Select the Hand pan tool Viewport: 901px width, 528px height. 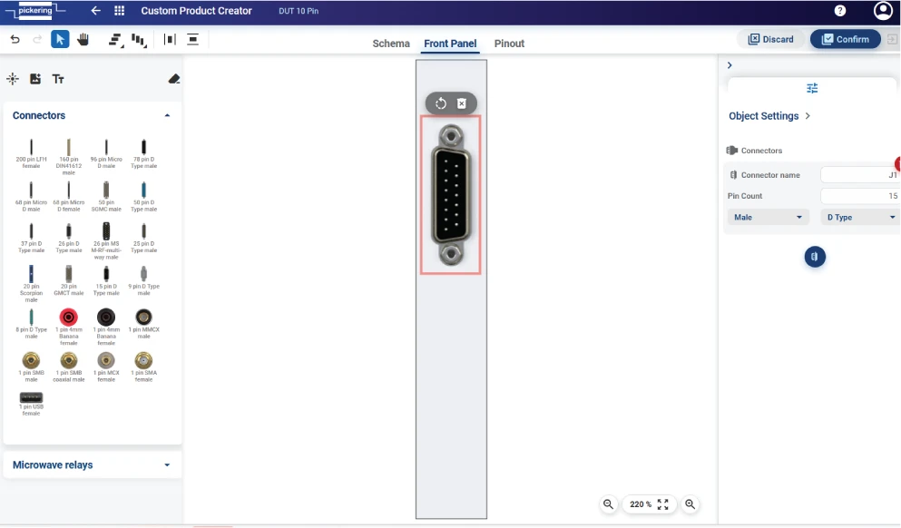point(82,39)
